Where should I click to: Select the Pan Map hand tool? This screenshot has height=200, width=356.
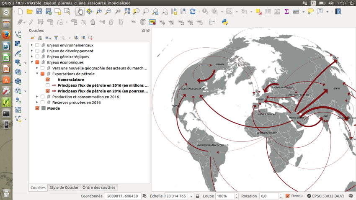(80, 12)
